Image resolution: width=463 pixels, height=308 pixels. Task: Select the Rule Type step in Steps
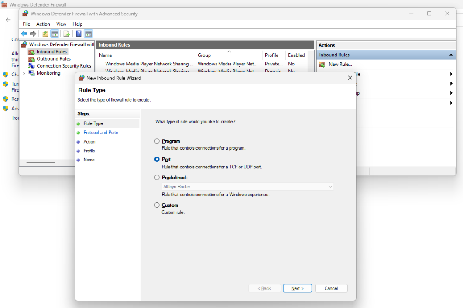coord(93,123)
